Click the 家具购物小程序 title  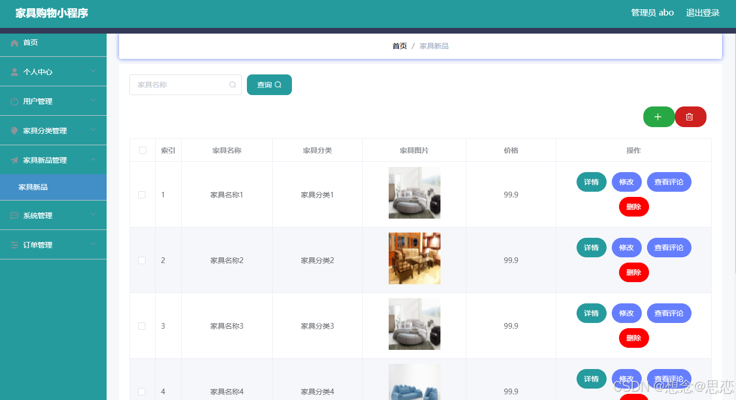[x=52, y=13]
